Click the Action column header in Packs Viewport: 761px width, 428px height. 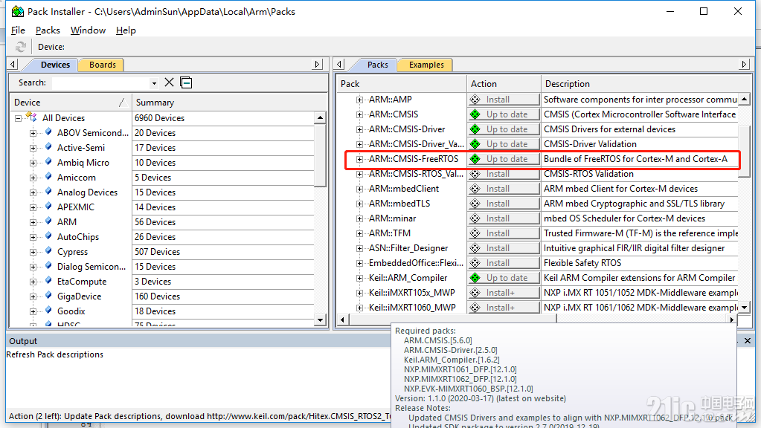(x=504, y=84)
